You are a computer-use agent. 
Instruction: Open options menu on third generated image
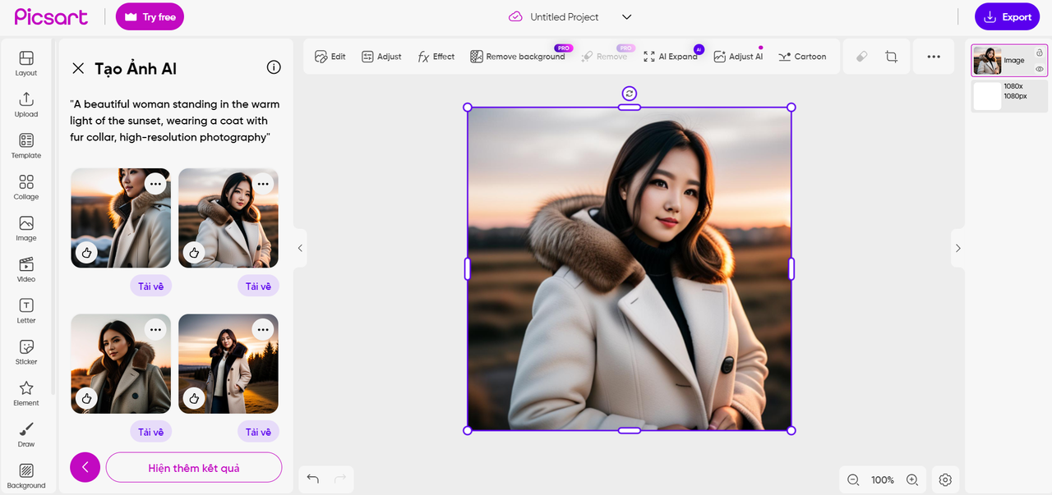coord(155,330)
